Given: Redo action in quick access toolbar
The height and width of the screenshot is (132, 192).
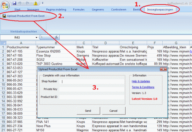Looking at the screenshot, I should tap(28, 3).
